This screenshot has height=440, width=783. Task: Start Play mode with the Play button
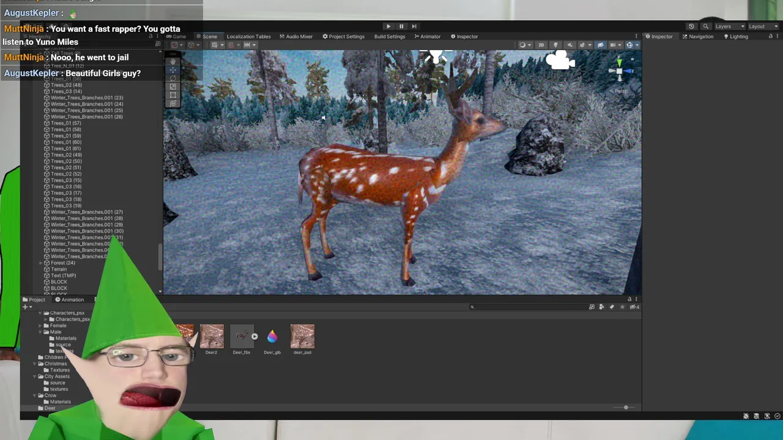388,26
